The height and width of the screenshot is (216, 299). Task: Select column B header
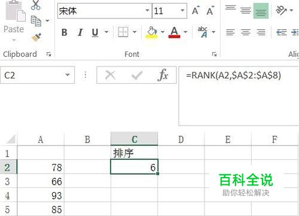click(x=87, y=139)
